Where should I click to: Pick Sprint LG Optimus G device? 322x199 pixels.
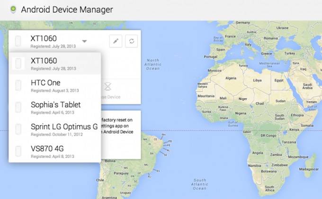pyautogui.click(x=55, y=130)
